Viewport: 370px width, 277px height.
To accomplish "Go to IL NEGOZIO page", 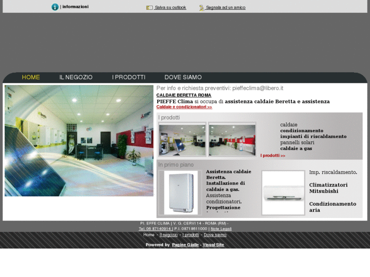I will [x=76, y=77].
